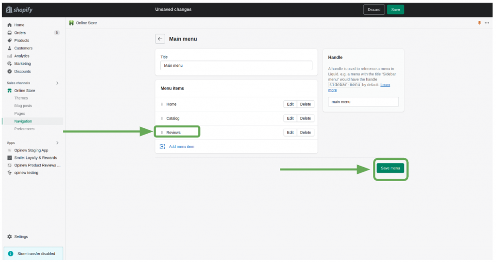Open the three-dot more options icon

click(487, 23)
